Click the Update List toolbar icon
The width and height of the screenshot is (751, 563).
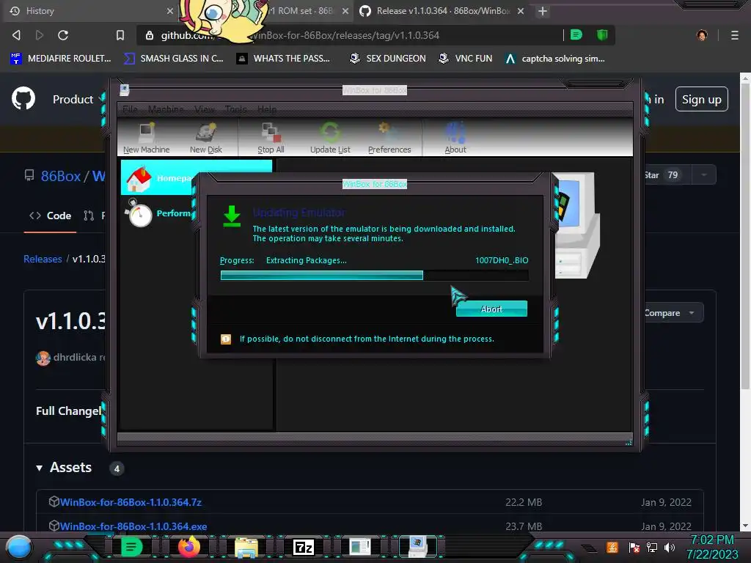point(330,139)
